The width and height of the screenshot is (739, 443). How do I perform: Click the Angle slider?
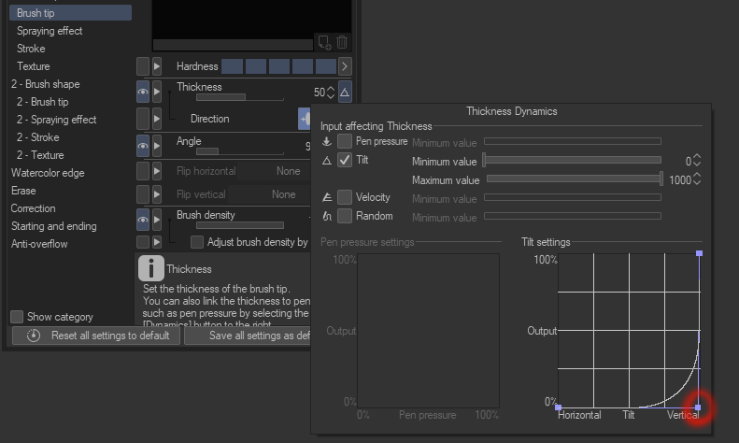pyautogui.click(x=240, y=151)
